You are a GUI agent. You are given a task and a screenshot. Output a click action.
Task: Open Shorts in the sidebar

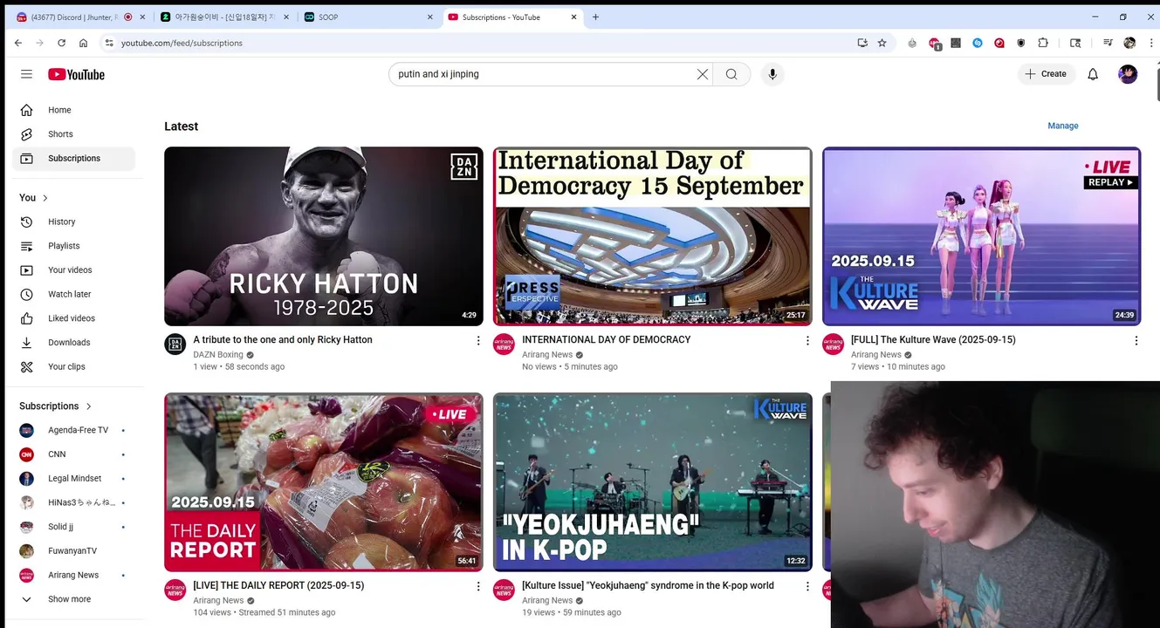click(74, 134)
